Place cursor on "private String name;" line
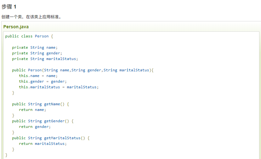This screenshot has height=159, width=261. (x=35, y=47)
